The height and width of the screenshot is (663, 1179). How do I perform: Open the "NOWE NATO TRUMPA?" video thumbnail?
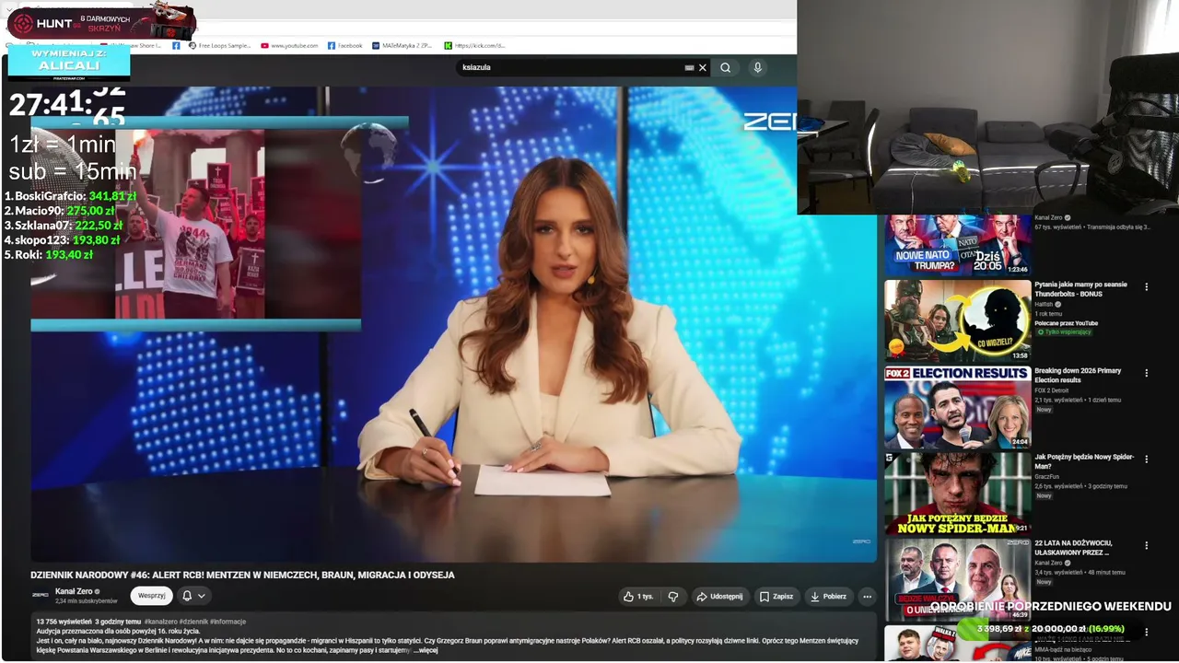958,245
